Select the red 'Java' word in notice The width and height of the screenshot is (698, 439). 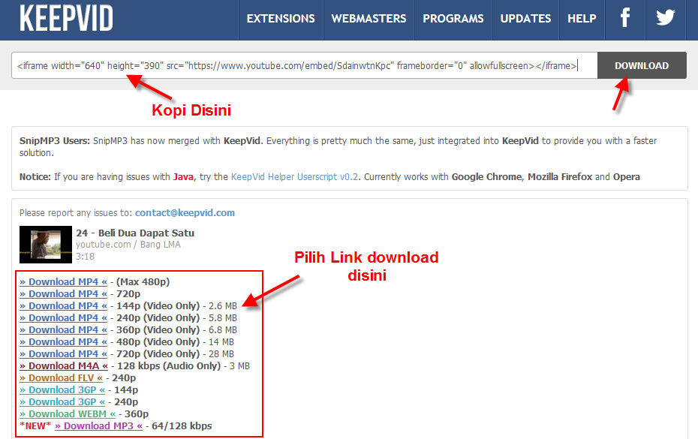pos(183,177)
